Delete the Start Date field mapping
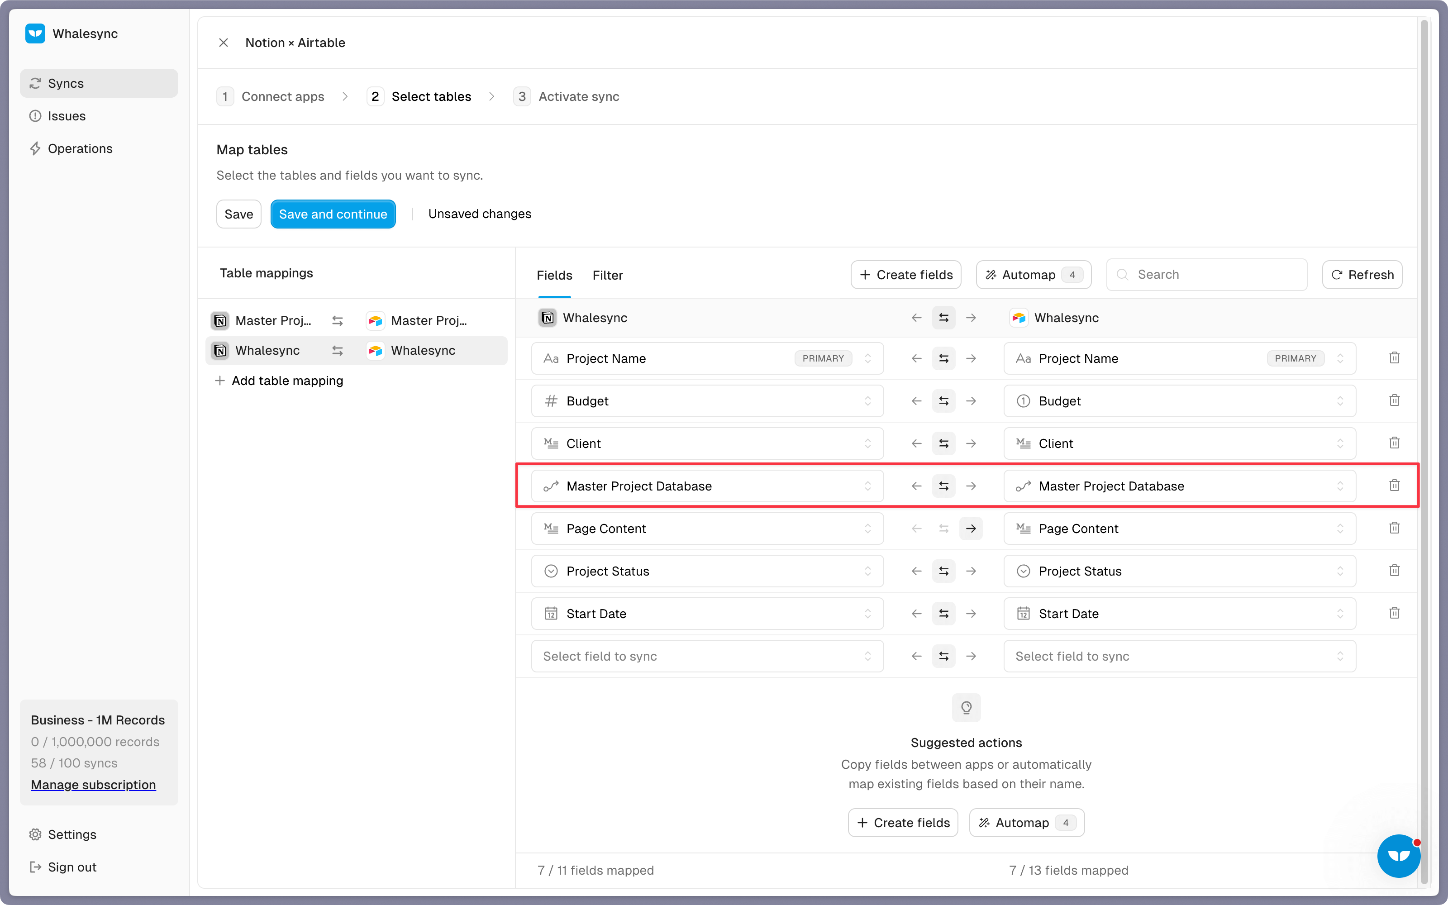The width and height of the screenshot is (1448, 905). tap(1394, 613)
